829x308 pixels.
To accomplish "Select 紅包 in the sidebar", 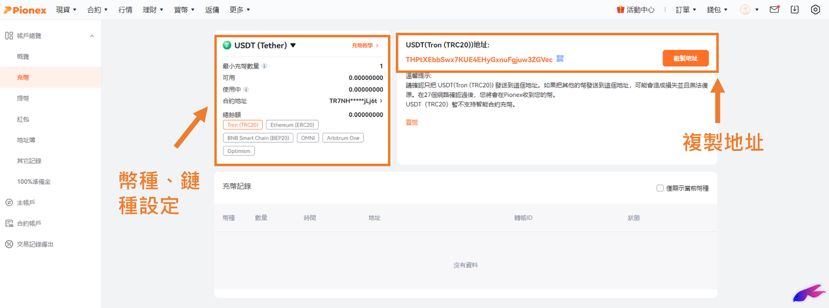I will pos(23,119).
